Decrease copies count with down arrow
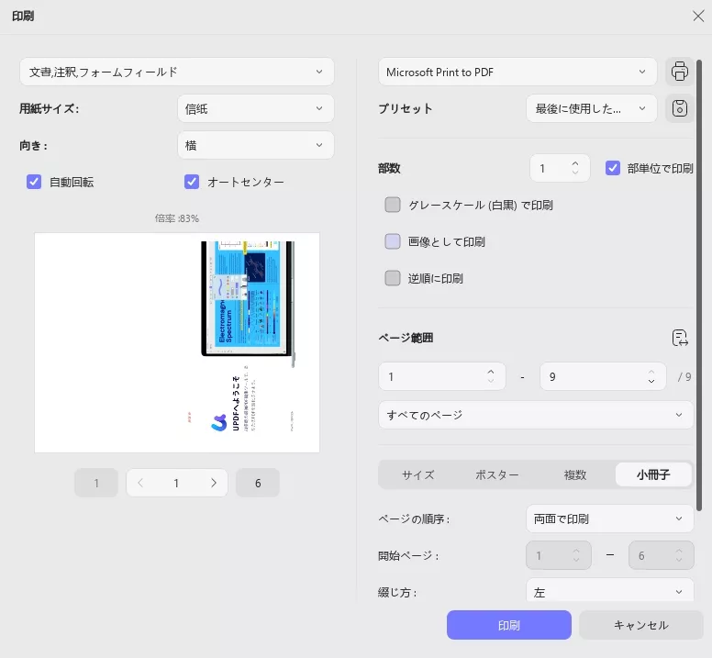Image resolution: width=712 pixels, height=658 pixels. click(x=575, y=173)
